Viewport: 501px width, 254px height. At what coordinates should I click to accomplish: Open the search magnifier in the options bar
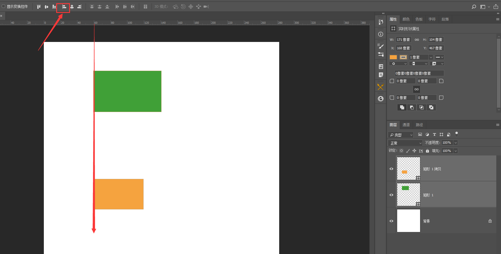[474, 7]
